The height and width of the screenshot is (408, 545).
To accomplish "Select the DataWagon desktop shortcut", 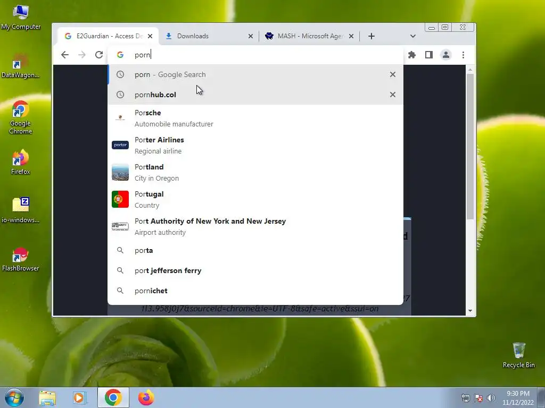I will pyautogui.click(x=21, y=66).
